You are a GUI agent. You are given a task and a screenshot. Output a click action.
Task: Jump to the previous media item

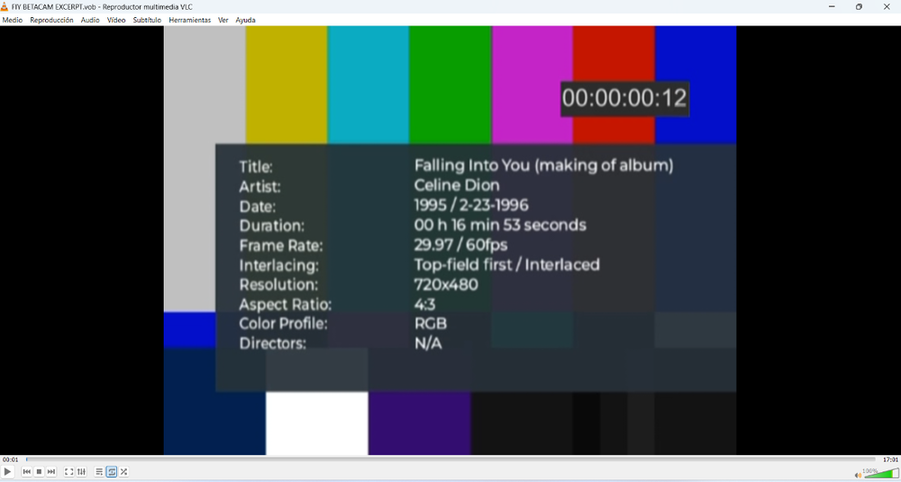click(26, 472)
